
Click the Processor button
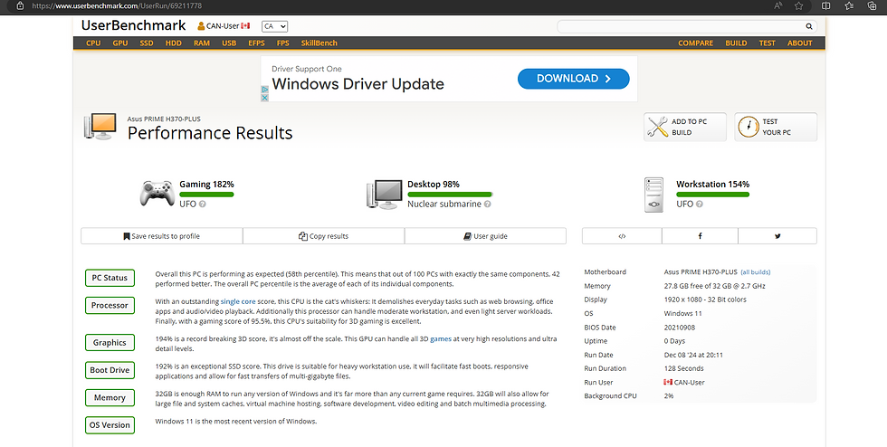(x=110, y=306)
